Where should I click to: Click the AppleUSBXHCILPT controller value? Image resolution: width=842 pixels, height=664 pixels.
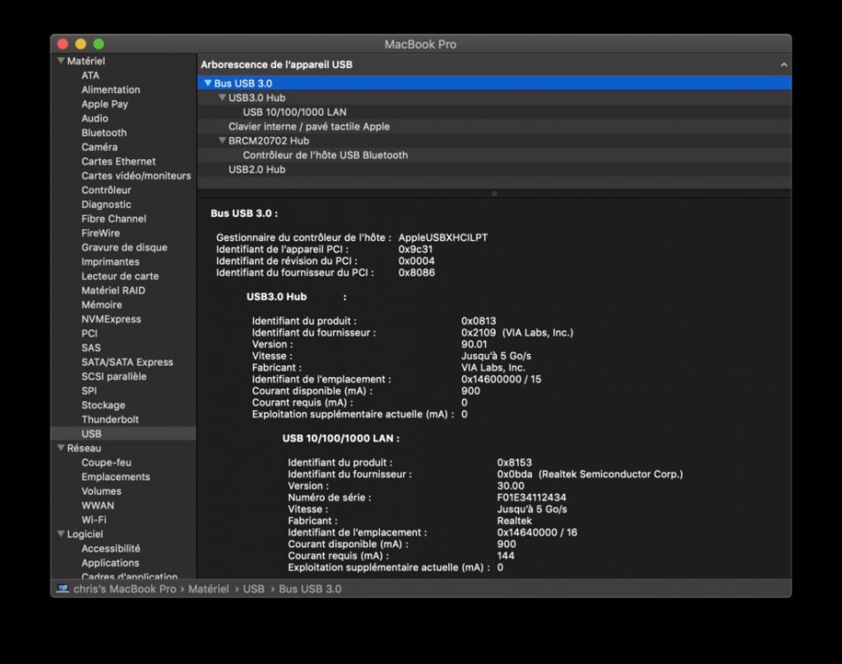pyautogui.click(x=443, y=237)
